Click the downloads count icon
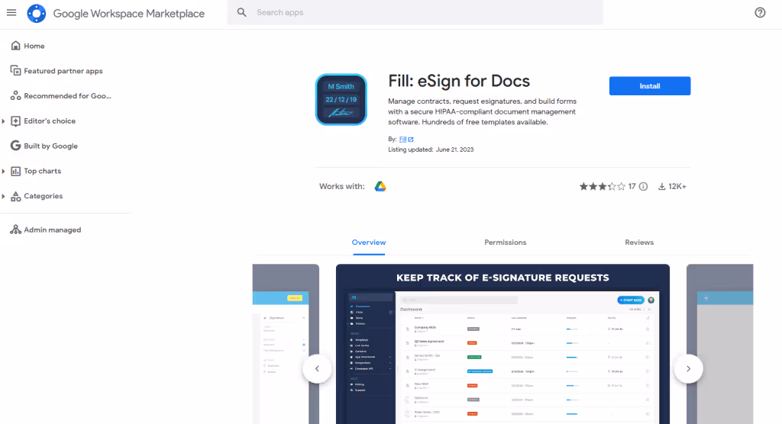782x424 pixels. [661, 186]
